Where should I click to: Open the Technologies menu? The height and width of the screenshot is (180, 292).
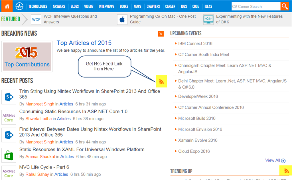point(38,6)
